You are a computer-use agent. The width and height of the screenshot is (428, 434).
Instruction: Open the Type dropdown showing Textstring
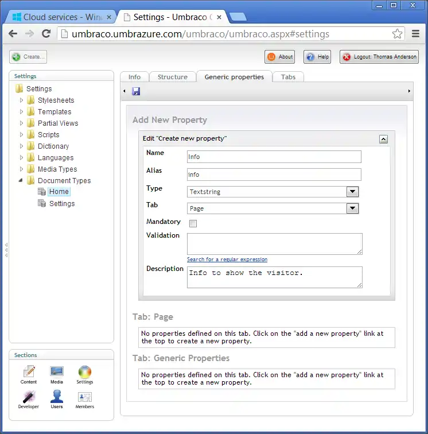(x=273, y=192)
